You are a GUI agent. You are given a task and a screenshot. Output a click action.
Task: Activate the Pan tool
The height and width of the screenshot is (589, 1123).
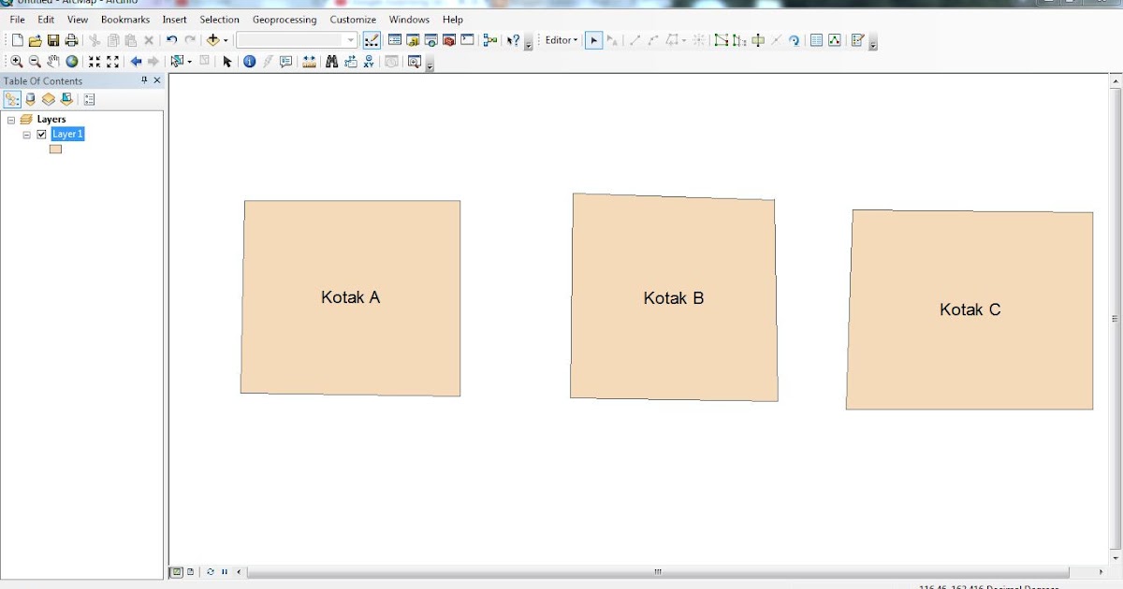point(52,62)
